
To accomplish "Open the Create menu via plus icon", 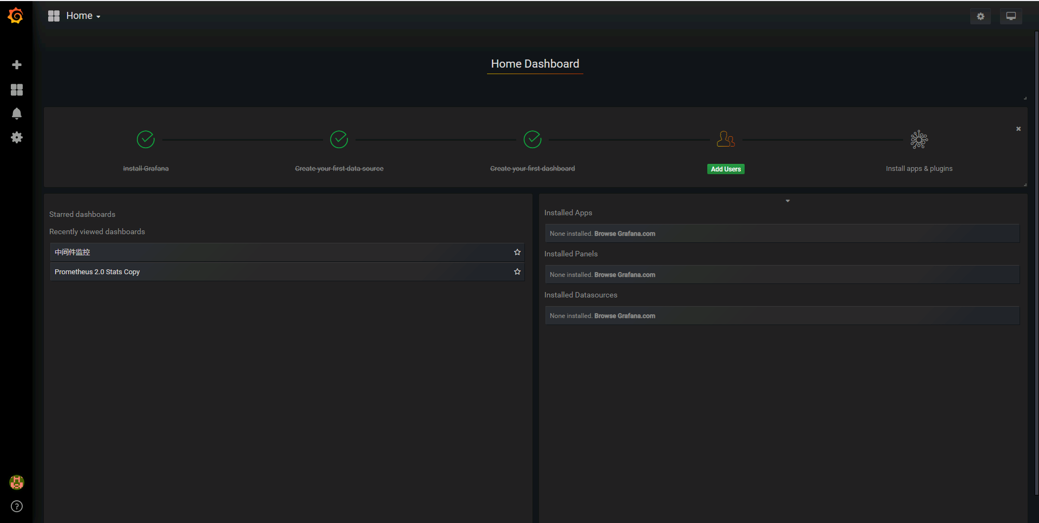I will click(17, 64).
